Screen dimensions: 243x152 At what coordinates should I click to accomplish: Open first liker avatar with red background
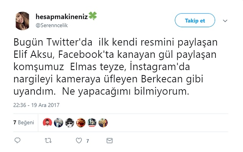coord(47,123)
